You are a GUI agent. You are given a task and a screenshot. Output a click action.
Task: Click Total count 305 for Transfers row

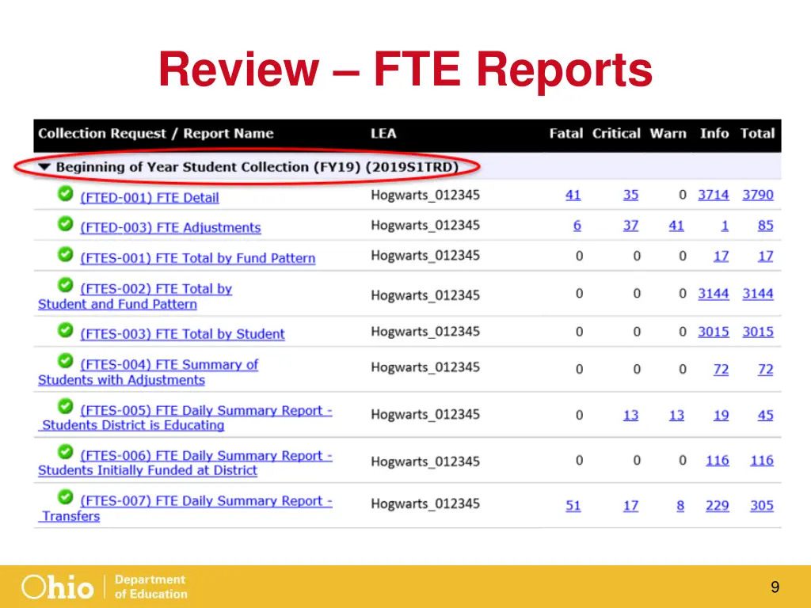762,506
